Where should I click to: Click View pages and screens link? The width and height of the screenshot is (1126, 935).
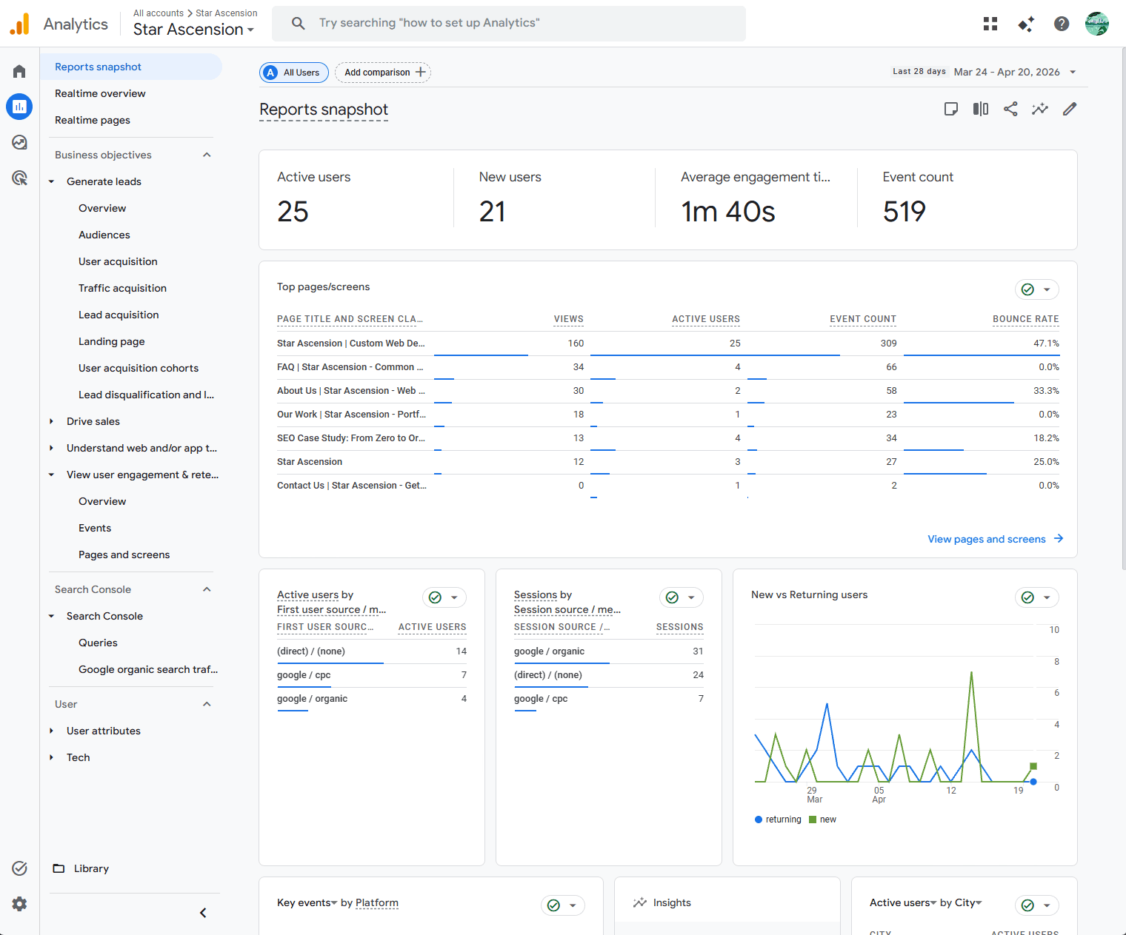point(987,539)
